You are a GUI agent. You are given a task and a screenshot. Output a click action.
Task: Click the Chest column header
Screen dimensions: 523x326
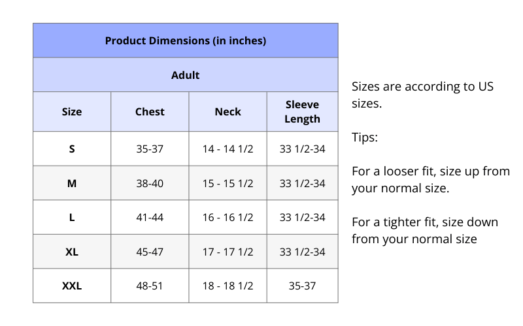pyautogui.click(x=150, y=111)
